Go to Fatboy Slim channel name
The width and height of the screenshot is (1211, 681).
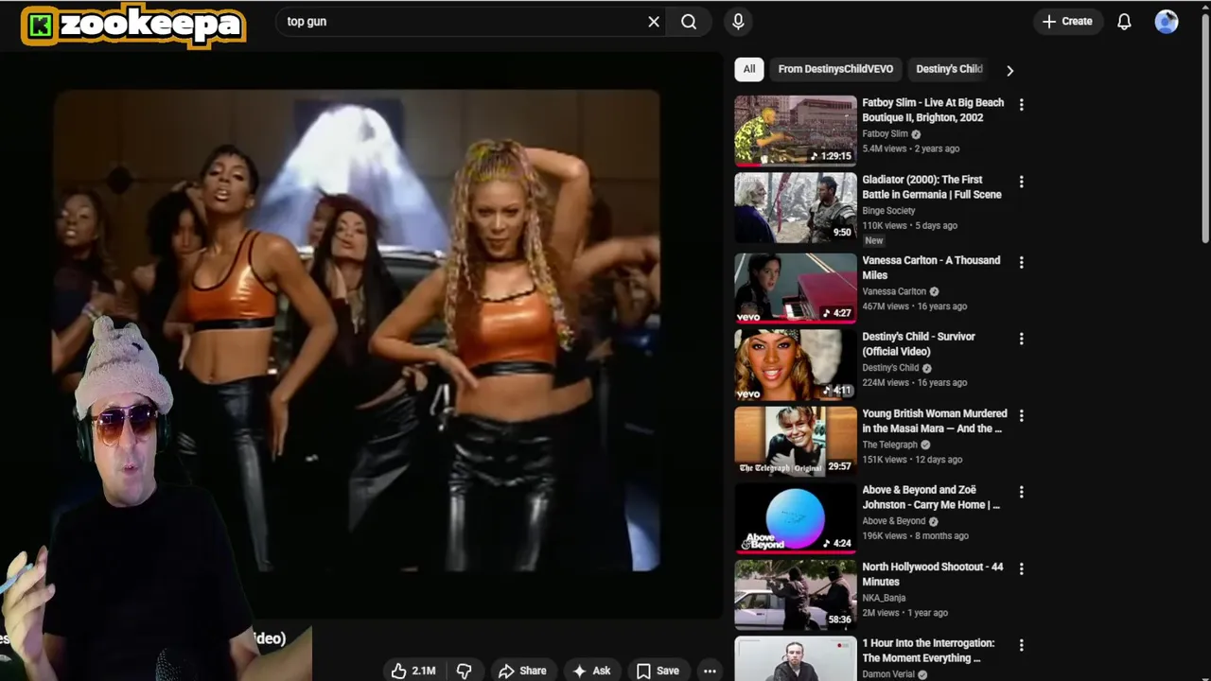(885, 134)
